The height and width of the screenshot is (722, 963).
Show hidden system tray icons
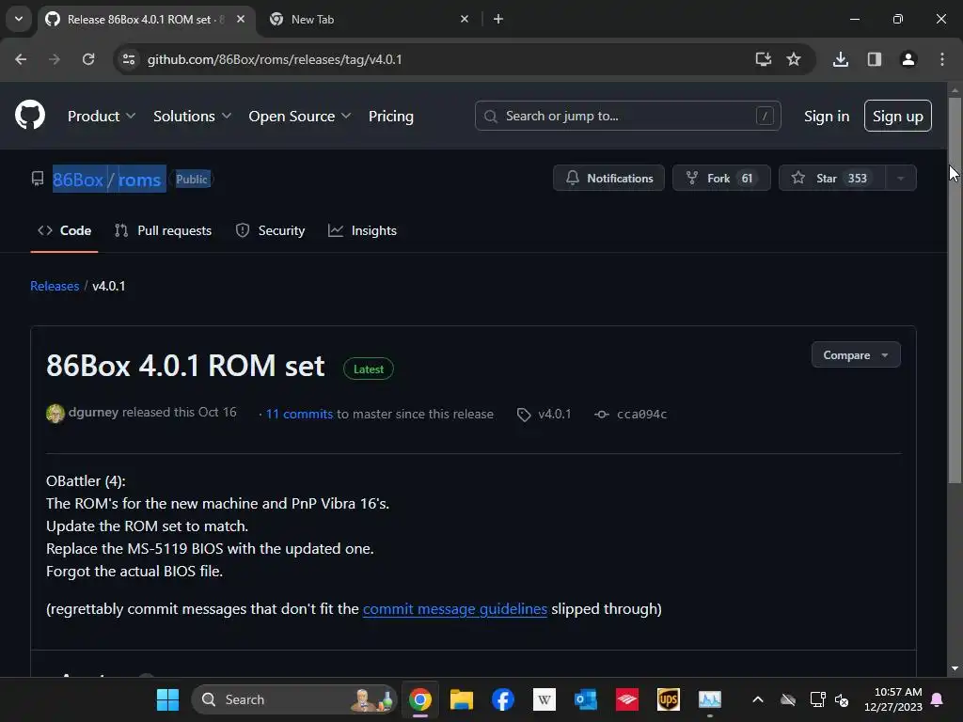pyautogui.click(x=758, y=699)
